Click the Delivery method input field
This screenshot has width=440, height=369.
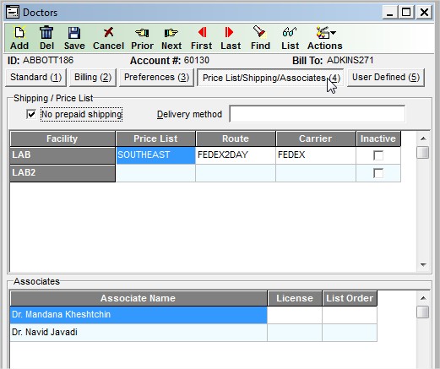(318, 114)
